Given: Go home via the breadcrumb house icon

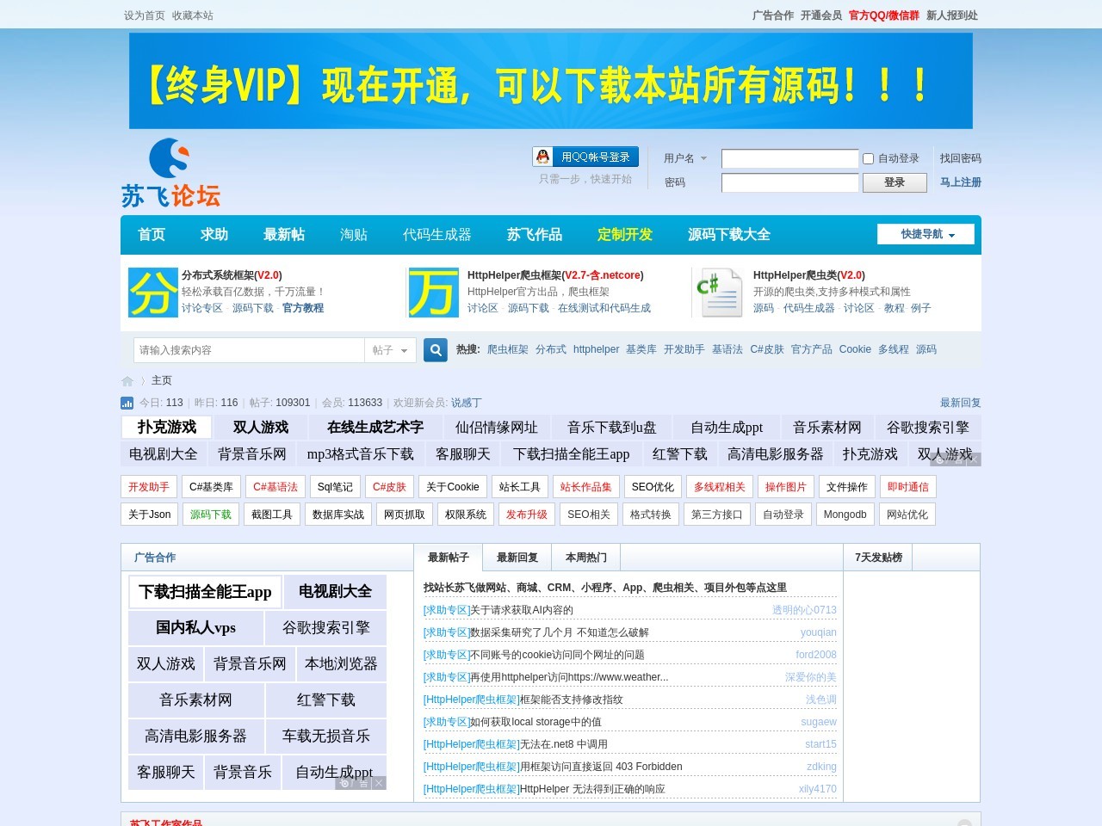Looking at the screenshot, I should [127, 381].
